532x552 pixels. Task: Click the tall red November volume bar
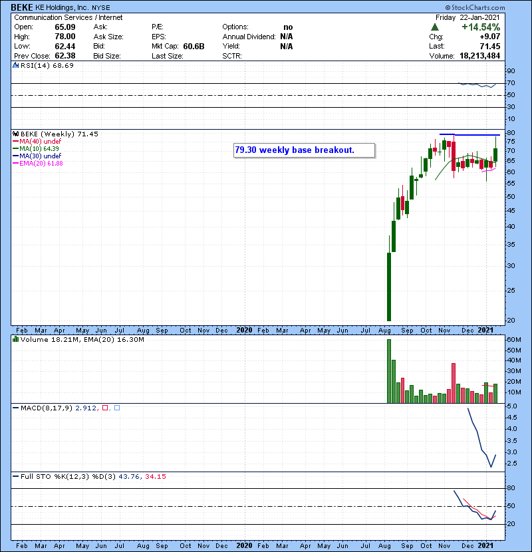click(454, 383)
